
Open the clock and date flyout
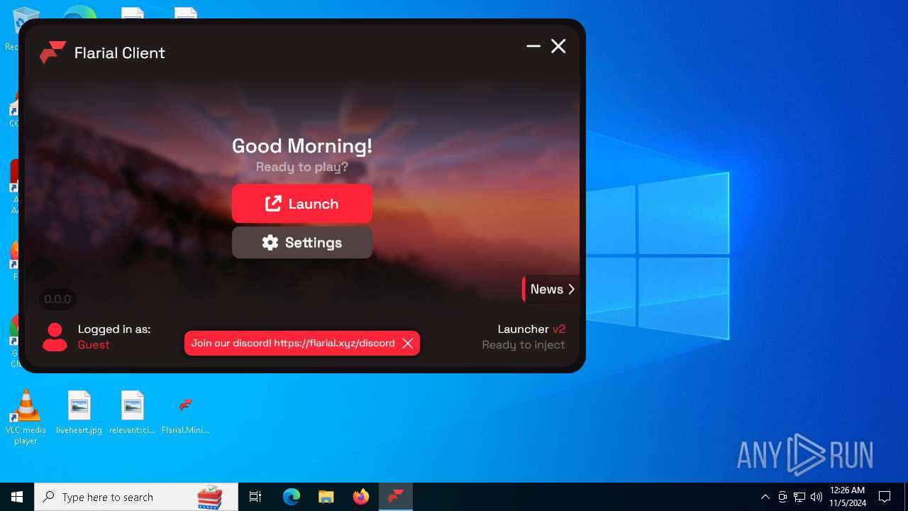pyautogui.click(x=848, y=497)
